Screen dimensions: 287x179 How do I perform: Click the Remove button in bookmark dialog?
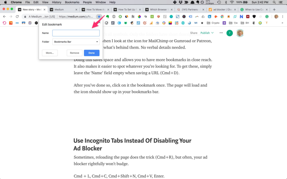tap(74, 53)
